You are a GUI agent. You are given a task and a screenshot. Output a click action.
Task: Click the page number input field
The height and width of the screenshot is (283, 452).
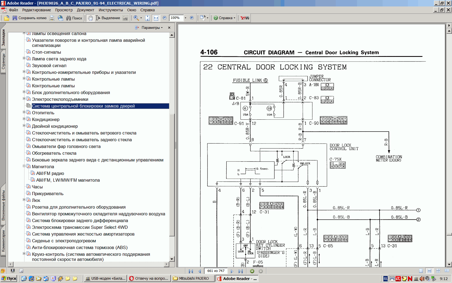[x=216, y=271]
